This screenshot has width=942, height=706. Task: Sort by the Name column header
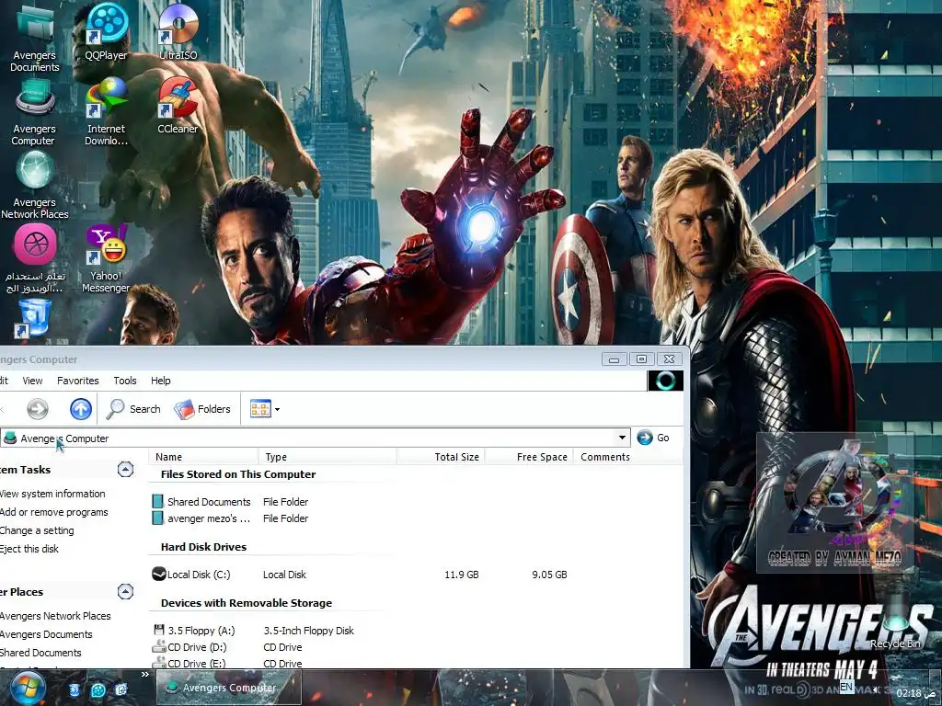(x=203, y=457)
